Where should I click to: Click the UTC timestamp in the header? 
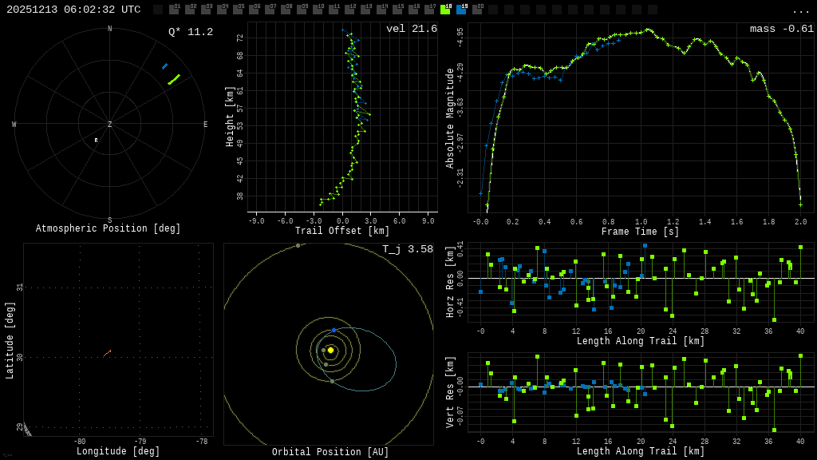click(73, 10)
